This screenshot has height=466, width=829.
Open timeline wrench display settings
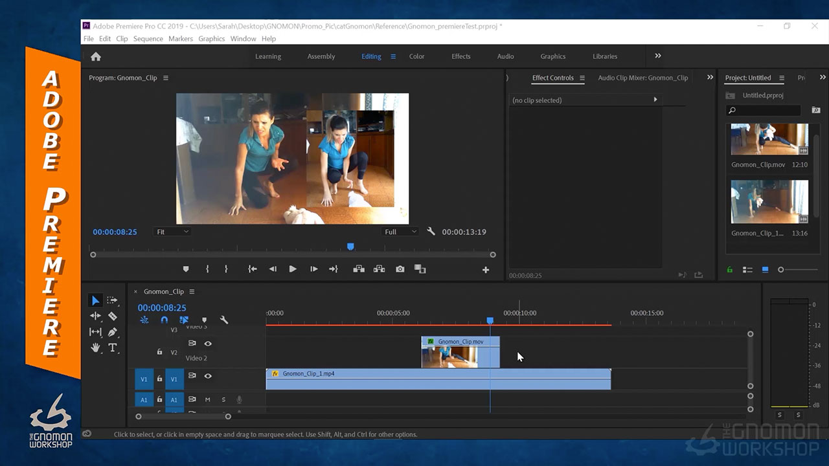point(224,320)
